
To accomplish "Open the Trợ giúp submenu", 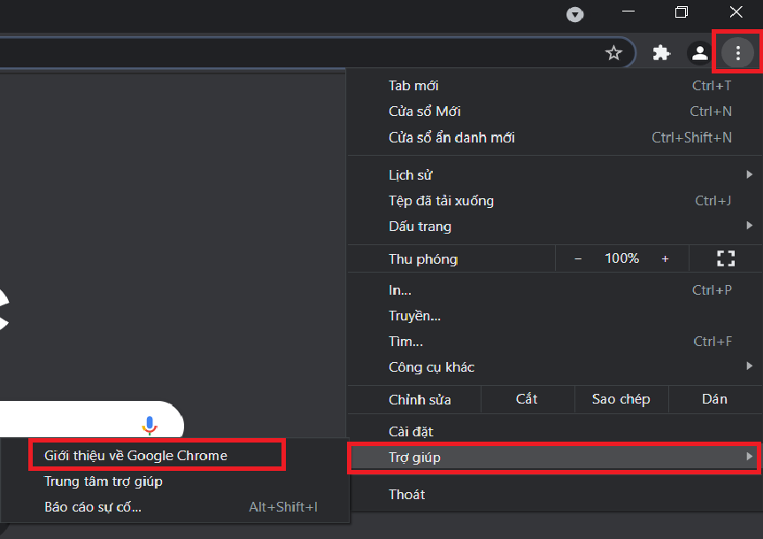I will coord(531,458).
